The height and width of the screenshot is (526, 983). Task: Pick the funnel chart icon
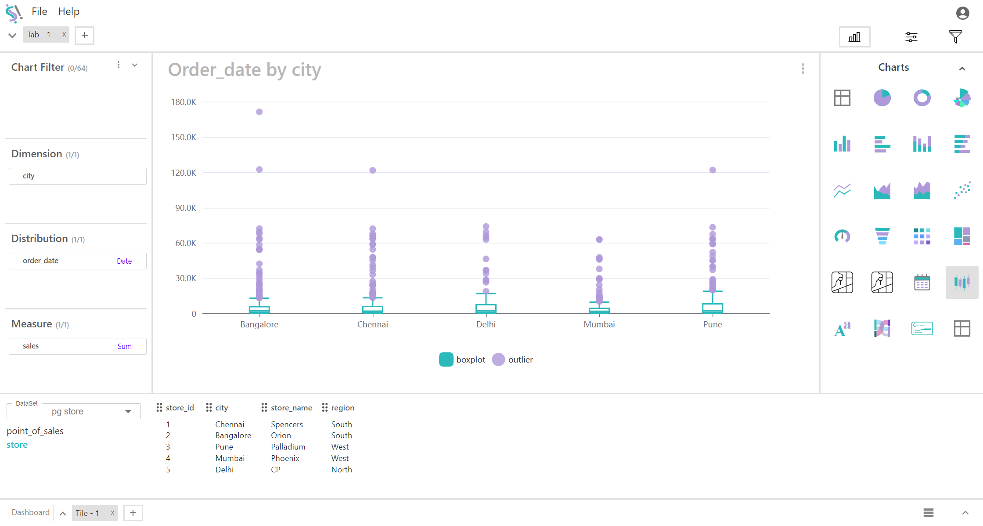[x=882, y=236]
